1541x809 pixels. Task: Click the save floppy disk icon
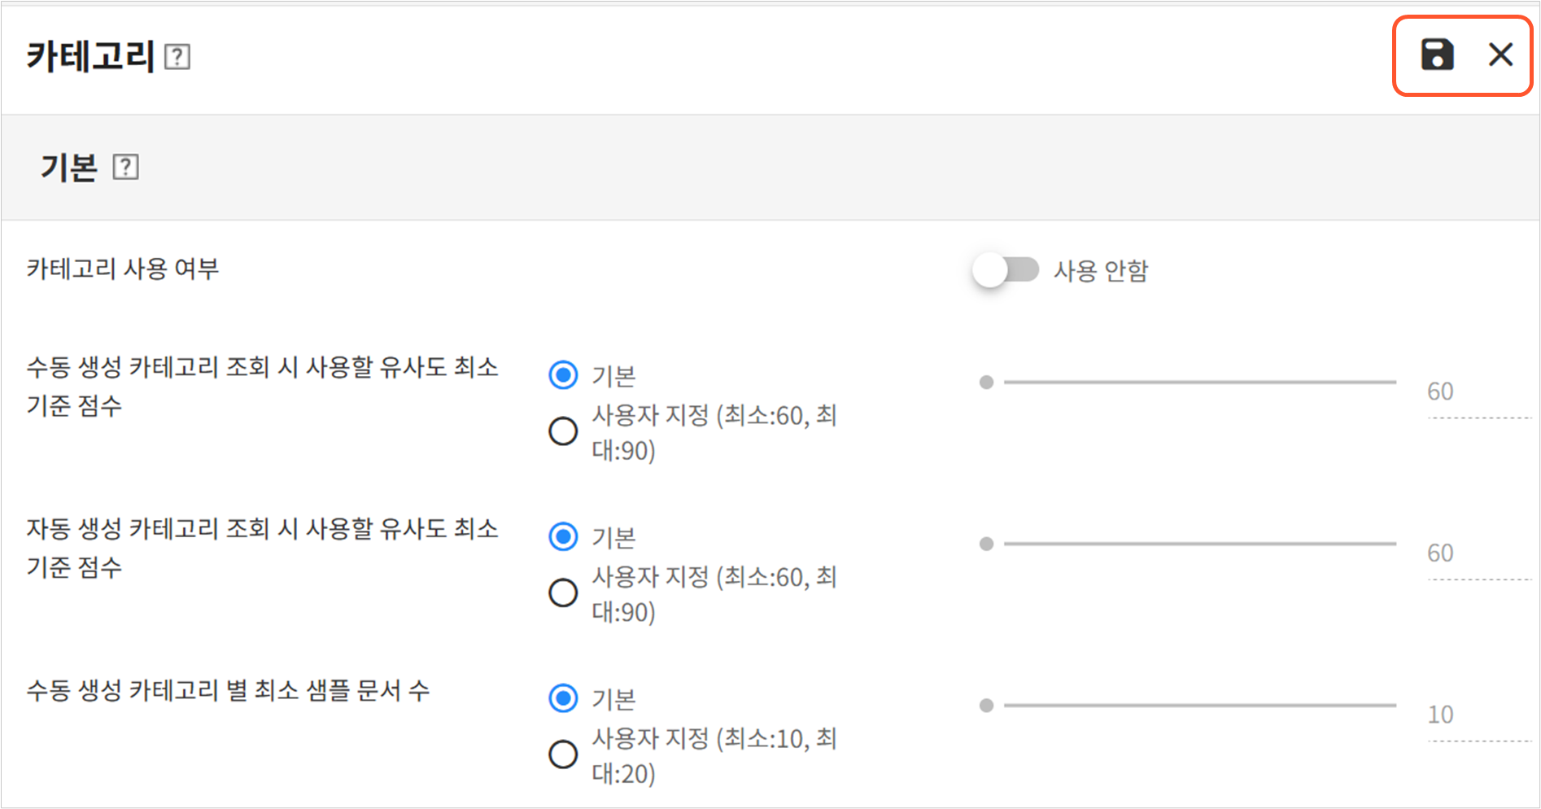coord(1437,55)
